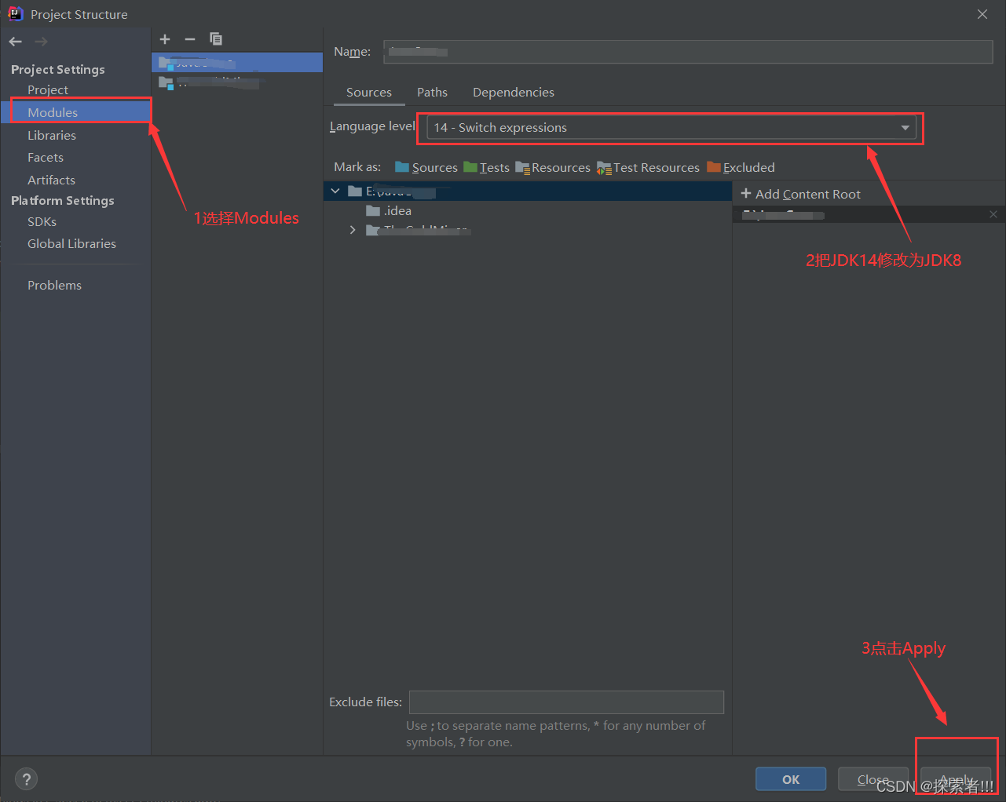Click the Apply button
Viewport: 1006px width, 802px height.
pos(956,779)
